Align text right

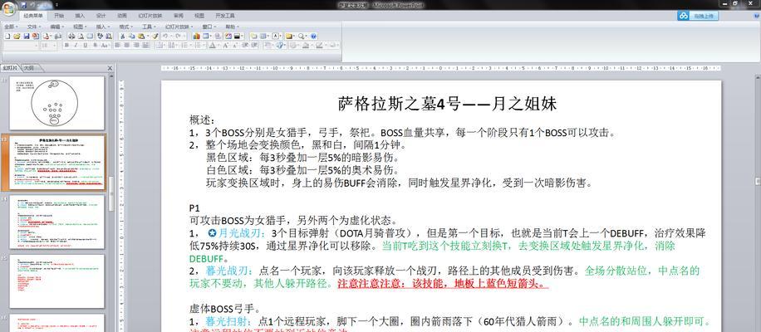tap(136, 46)
